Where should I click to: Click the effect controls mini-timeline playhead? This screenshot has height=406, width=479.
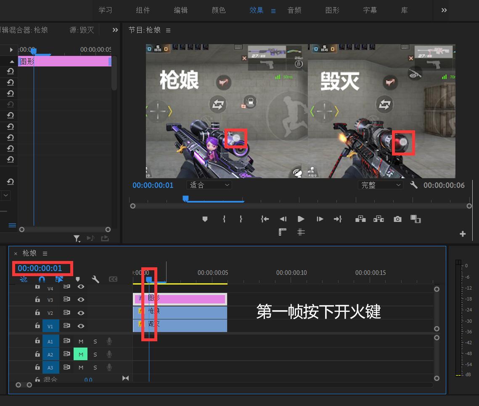click(x=34, y=51)
